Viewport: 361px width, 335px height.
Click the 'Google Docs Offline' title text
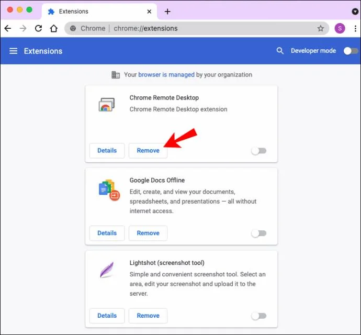(x=157, y=180)
